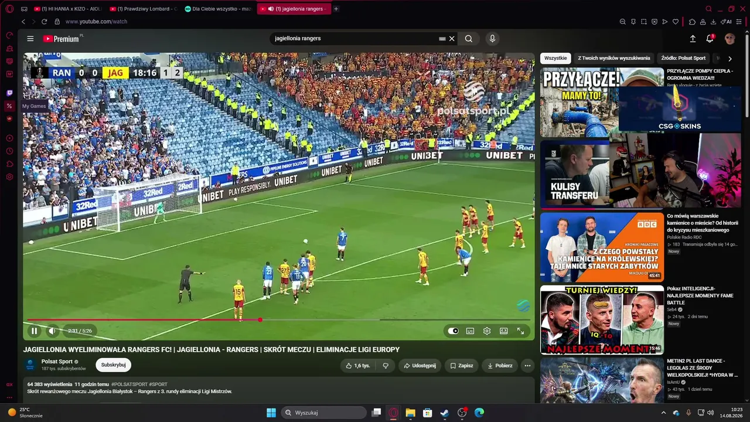Open the YouTube guide hamburger menu
Screen dimensions: 750x422
click(x=30, y=39)
